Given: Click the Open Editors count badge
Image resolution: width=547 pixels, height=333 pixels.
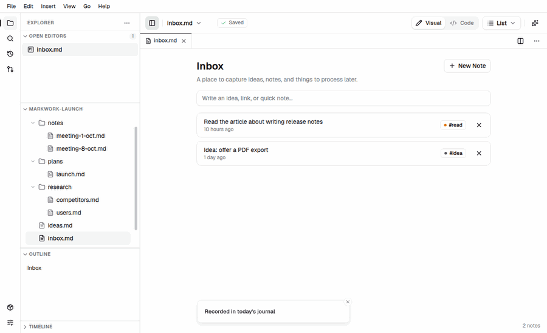Looking at the screenshot, I should click(x=132, y=36).
